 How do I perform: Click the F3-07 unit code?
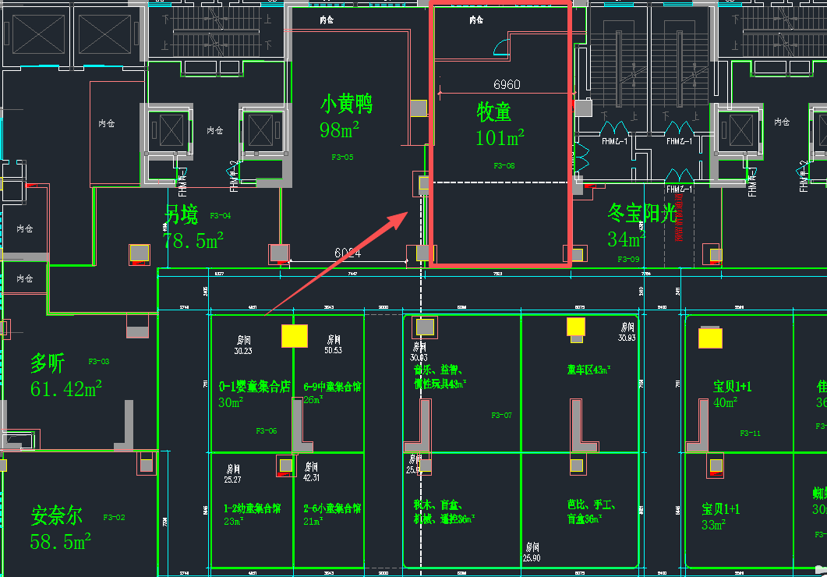[x=501, y=416]
